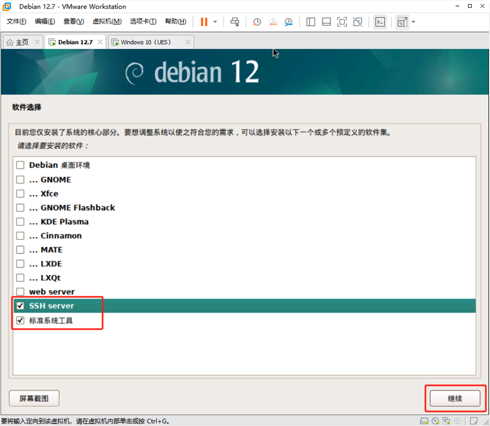The image size is (490, 426).
Task: Expand the stretch display options arrow
Action: click(413, 22)
